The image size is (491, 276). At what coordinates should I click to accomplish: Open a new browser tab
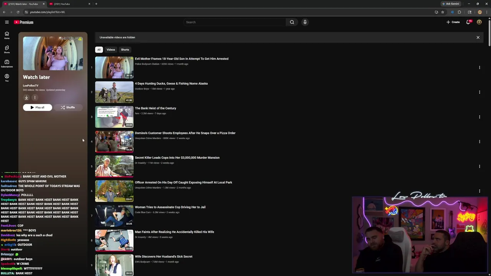point(96,4)
